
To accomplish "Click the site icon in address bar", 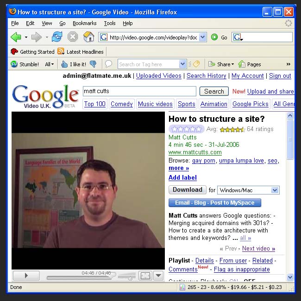I will pos(104,37).
